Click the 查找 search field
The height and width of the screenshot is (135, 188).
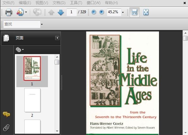pyautogui.click(x=22, y=24)
